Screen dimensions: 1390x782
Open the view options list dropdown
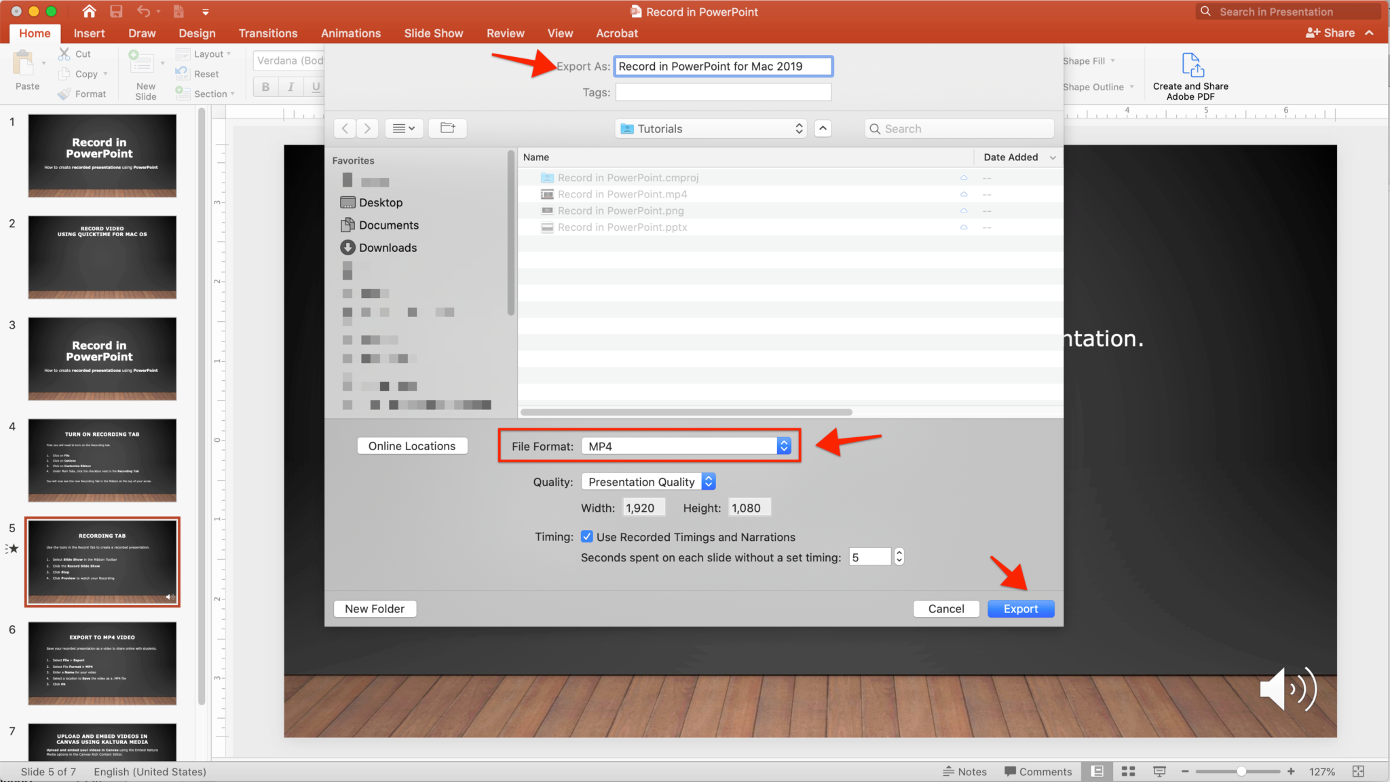(x=404, y=128)
